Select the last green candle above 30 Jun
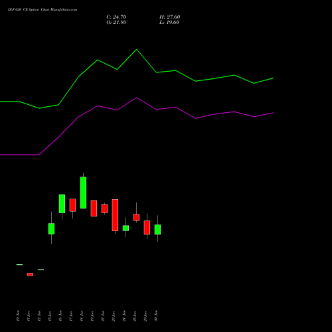The width and height of the screenshot is (332, 332). pos(157,230)
